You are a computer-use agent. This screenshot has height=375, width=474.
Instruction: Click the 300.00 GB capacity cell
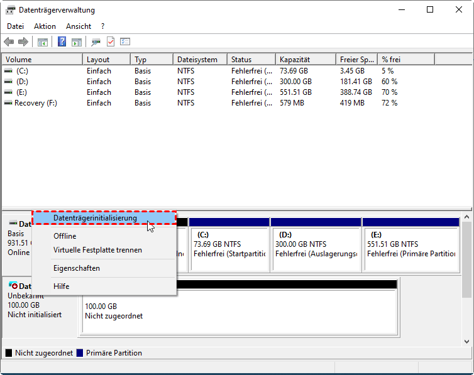[x=295, y=82]
